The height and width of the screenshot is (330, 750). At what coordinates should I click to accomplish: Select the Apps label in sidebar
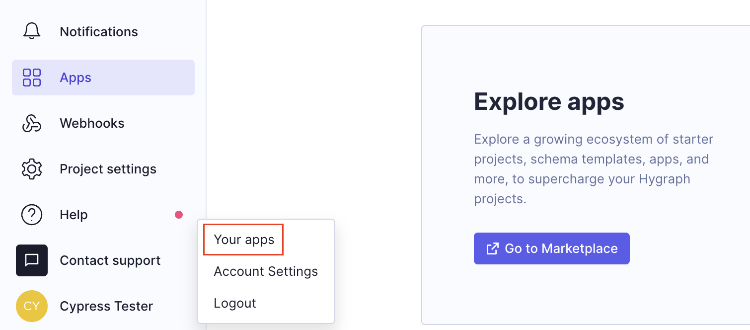[x=75, y=78]
